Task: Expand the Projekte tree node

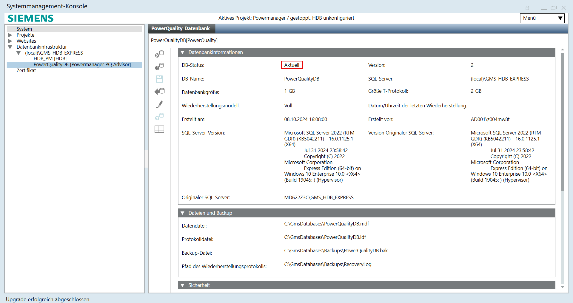Action: (10, 35)
